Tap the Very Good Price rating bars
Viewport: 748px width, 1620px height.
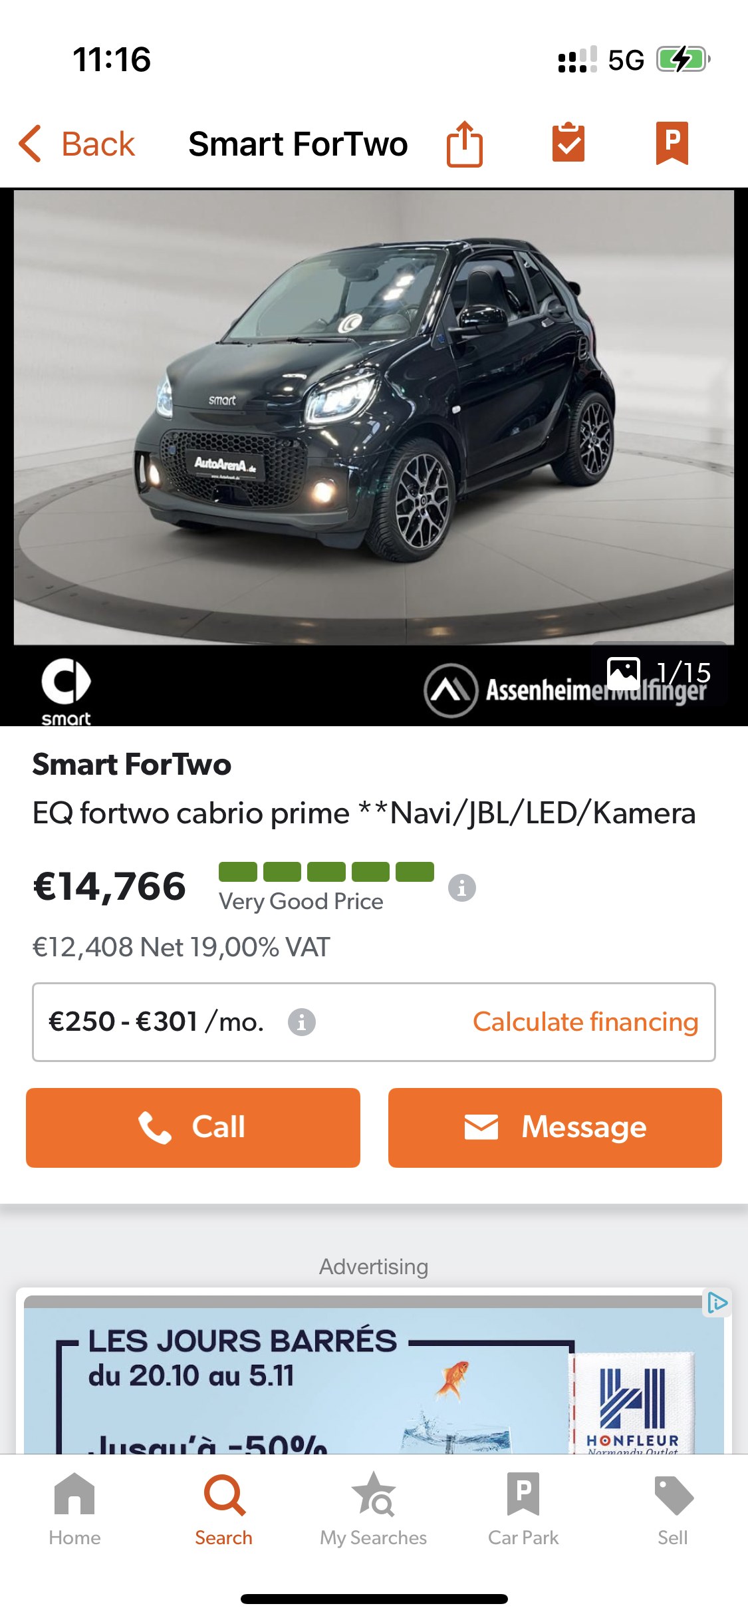(x=326, y=871)
